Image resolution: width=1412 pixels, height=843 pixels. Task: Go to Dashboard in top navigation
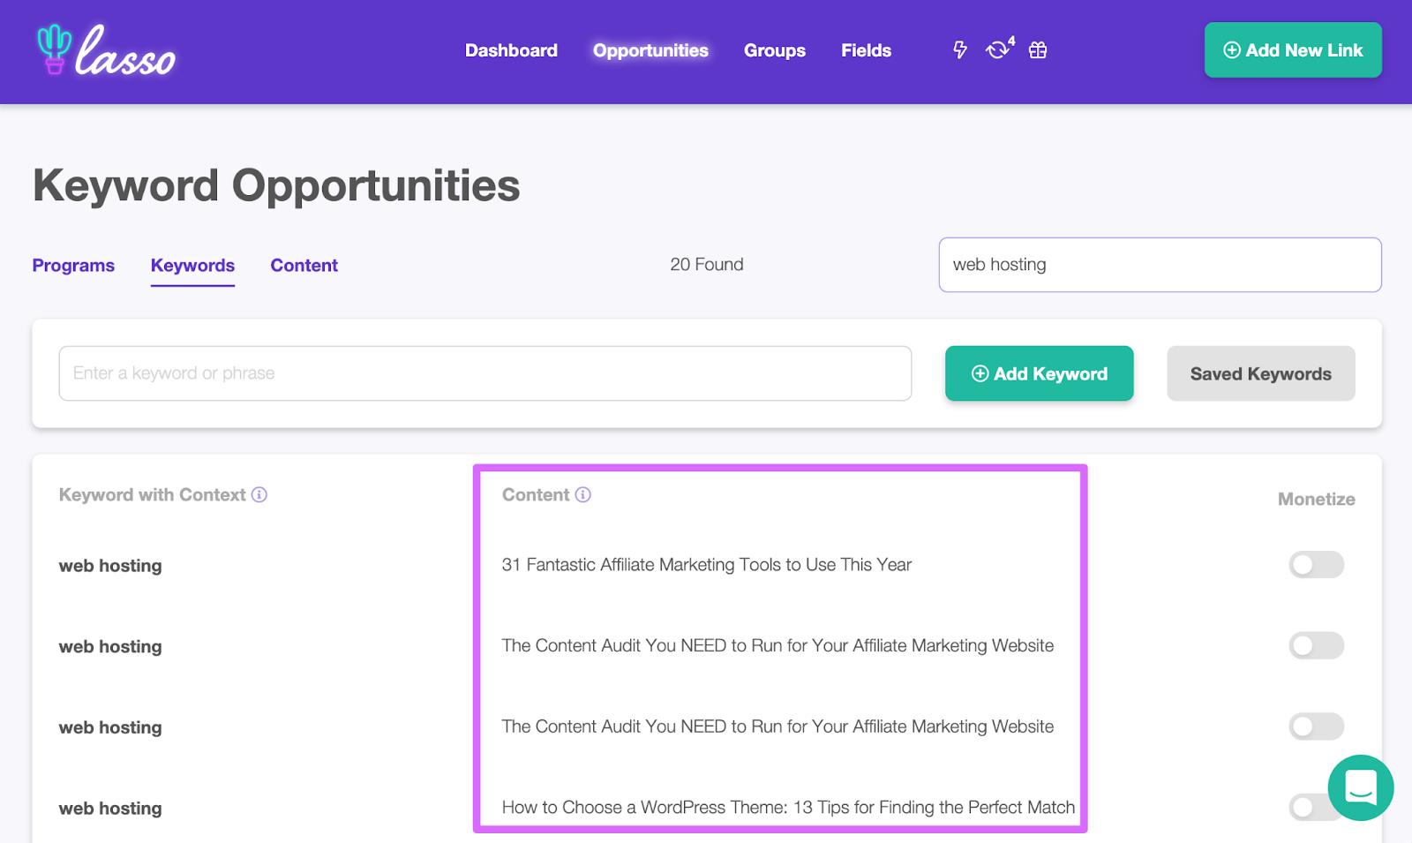tap(511, 50)
